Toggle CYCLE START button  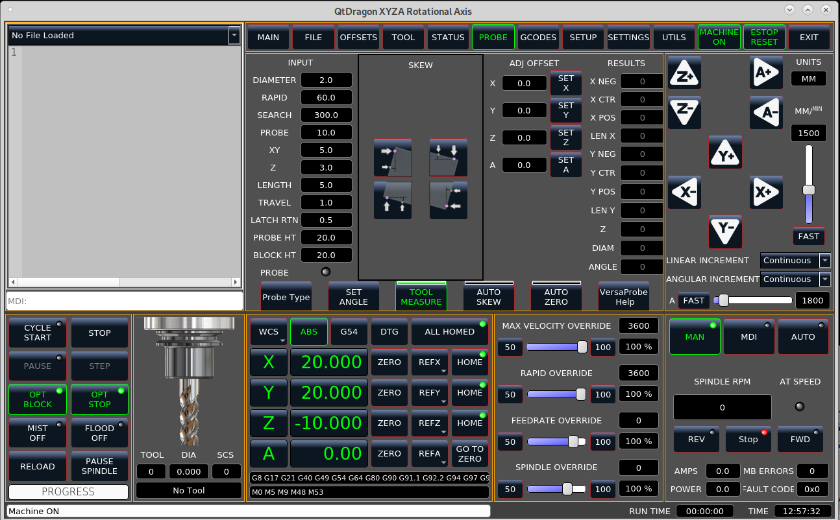[x=38, y=333]
